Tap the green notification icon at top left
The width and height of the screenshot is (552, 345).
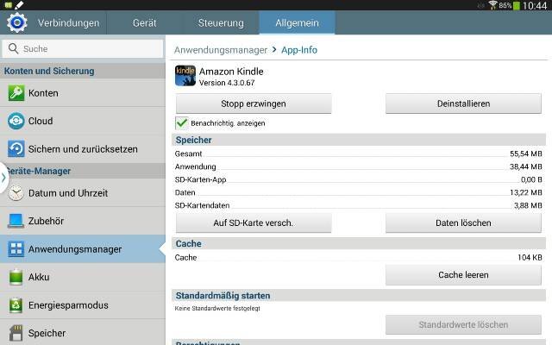coord(9,5)
